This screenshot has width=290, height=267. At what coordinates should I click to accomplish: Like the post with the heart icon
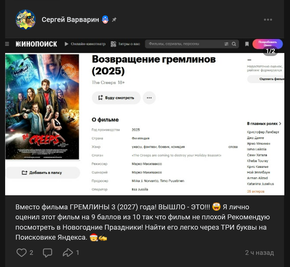[x=22, y=253]
